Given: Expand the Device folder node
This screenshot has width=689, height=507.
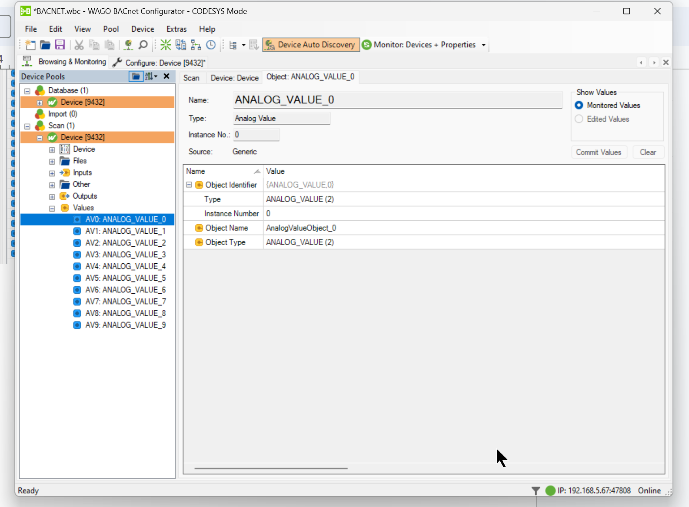Looking at the screenshot, I should click(x=52, y=150).
